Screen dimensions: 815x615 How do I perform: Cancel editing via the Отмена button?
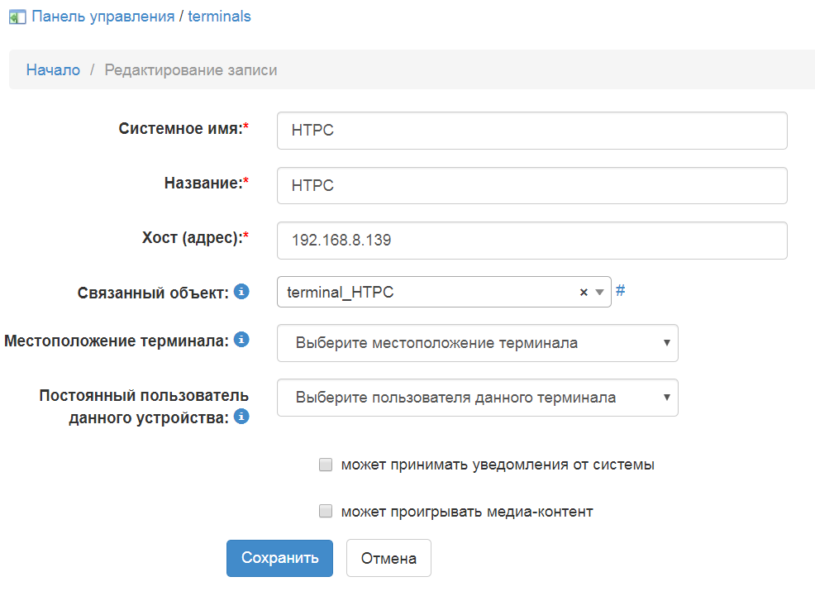click(x=388, y=558)
